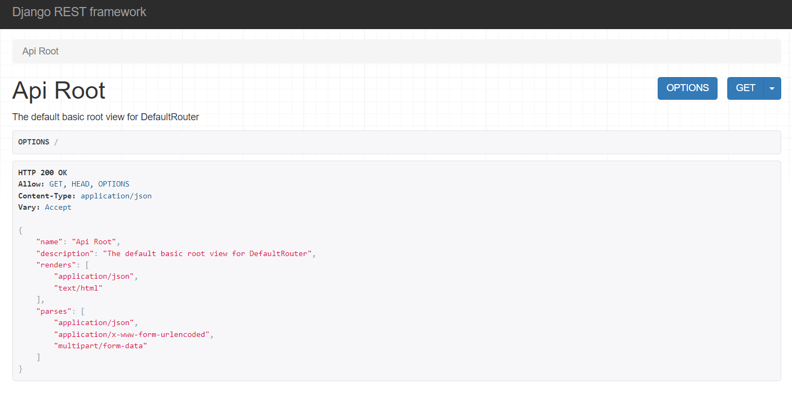The image size is (792, 393).
Task: Select the "multipart/form-data" value
Action: 100,346
